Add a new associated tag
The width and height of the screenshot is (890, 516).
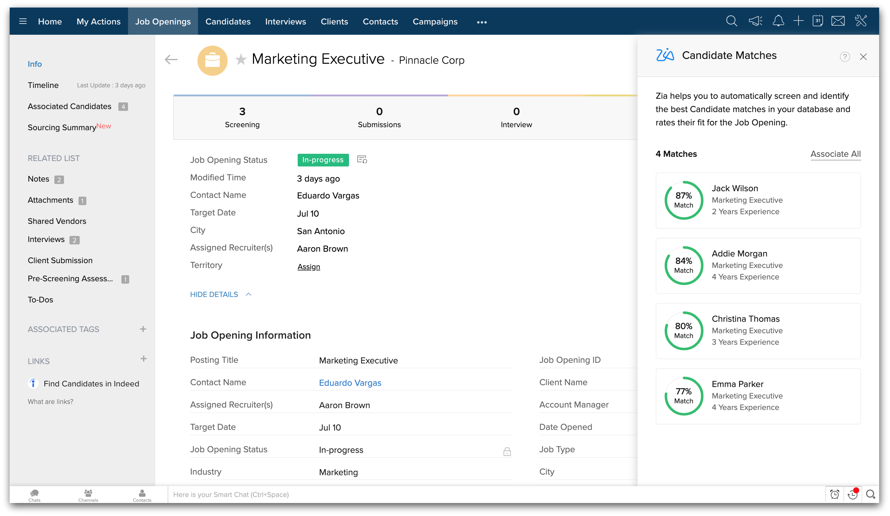(143, 329)
